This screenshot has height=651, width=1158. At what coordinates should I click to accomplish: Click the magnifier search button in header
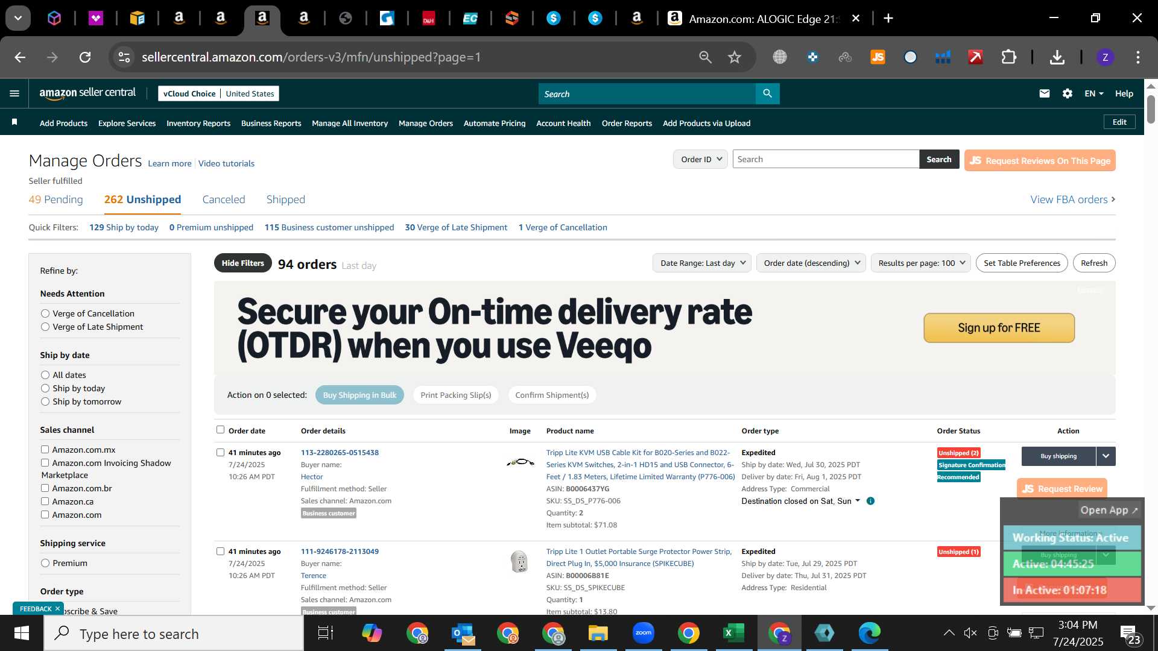[x=767, y=93]
